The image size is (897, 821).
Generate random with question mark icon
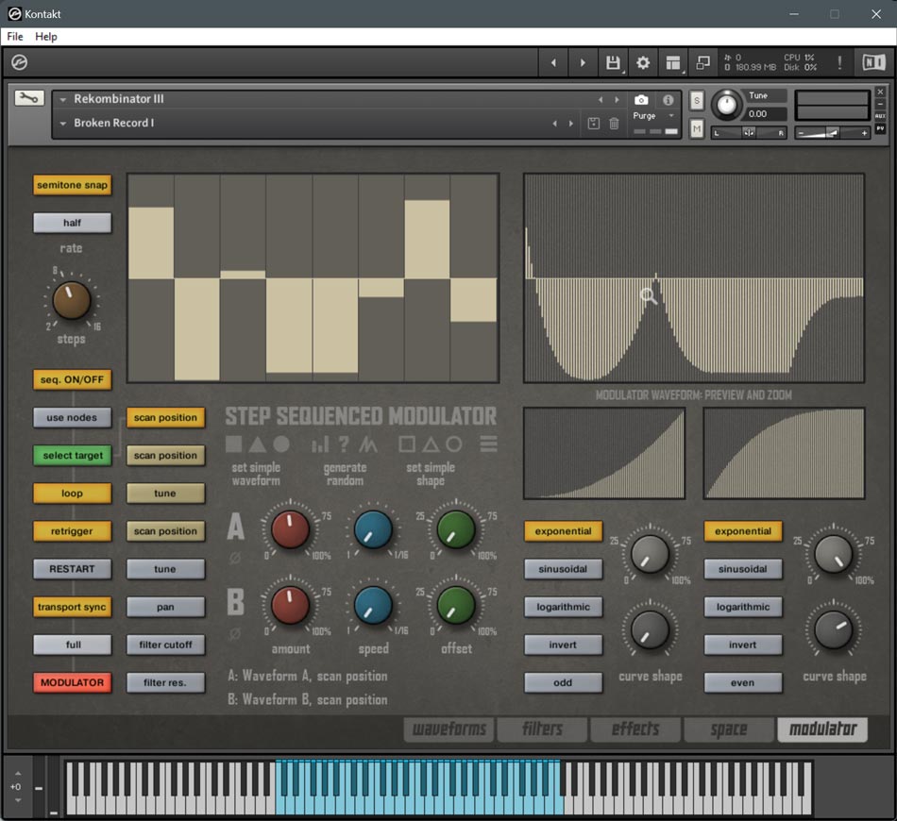click(344, 444)
